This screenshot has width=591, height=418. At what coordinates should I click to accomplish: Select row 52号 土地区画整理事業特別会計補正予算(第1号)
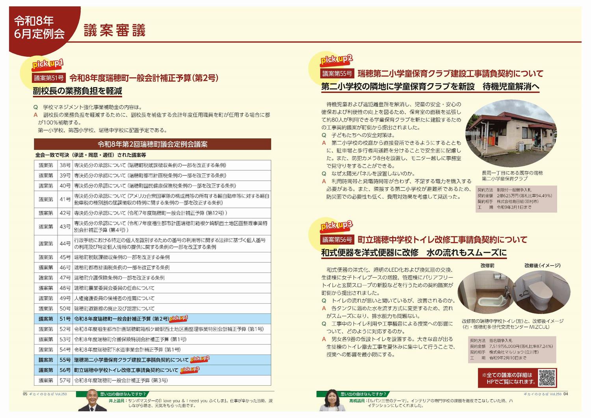click(152, 329)
